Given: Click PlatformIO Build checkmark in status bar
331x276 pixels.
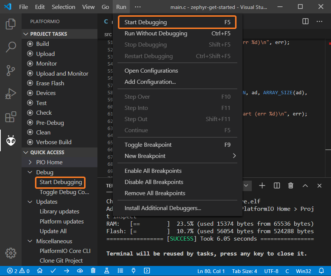Looking at the screenshot, I should point(53,271).
